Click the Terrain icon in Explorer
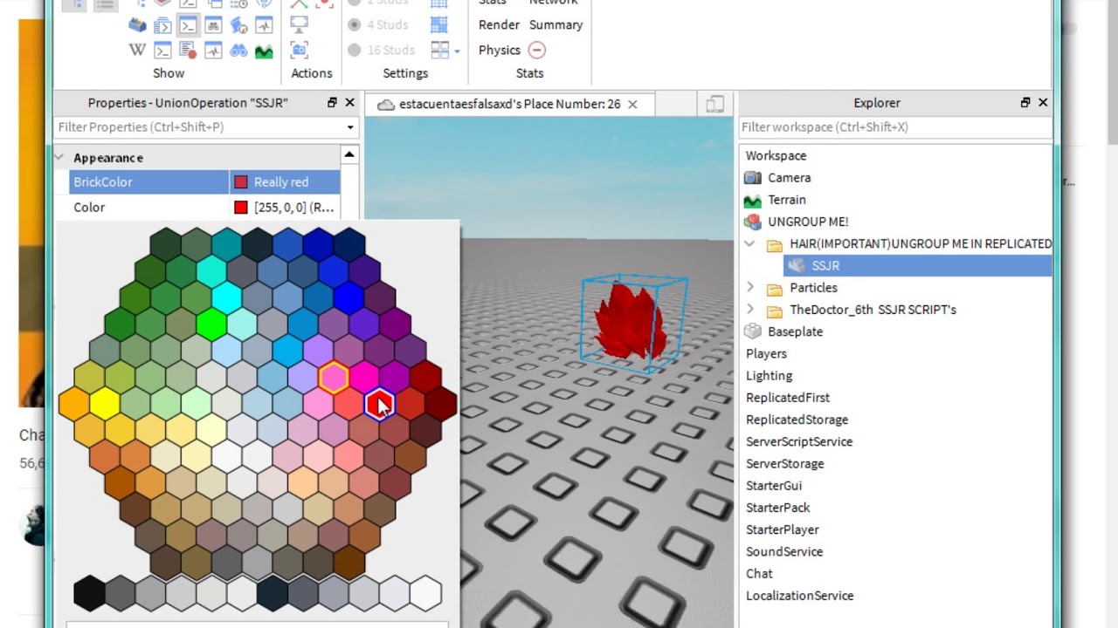 point(752,200)
